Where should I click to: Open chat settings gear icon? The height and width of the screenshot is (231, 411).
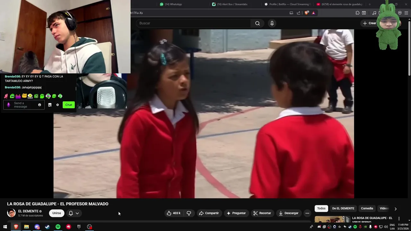pos(57,105)
